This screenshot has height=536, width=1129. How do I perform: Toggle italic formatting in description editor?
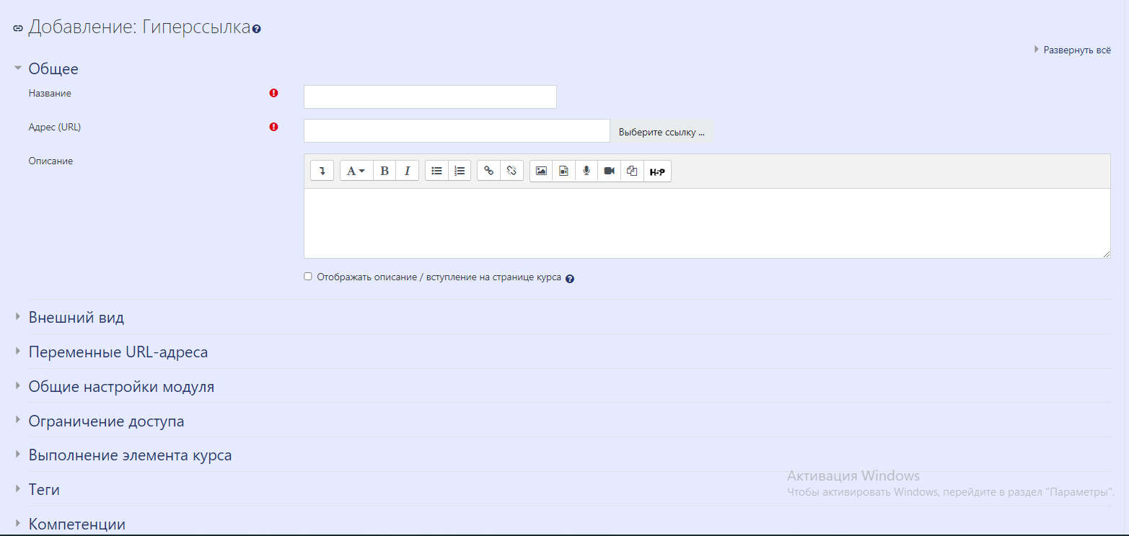click(x=407, y=171)
